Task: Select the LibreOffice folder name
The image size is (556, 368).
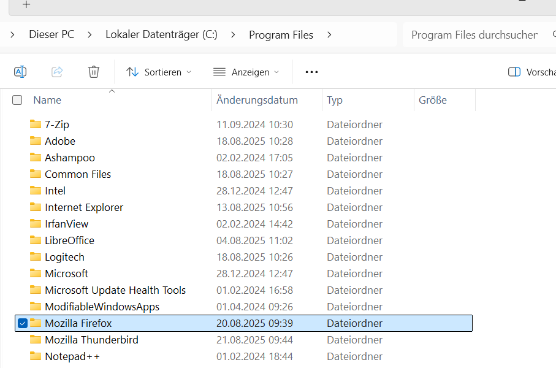Action: (x=69, y=240)
